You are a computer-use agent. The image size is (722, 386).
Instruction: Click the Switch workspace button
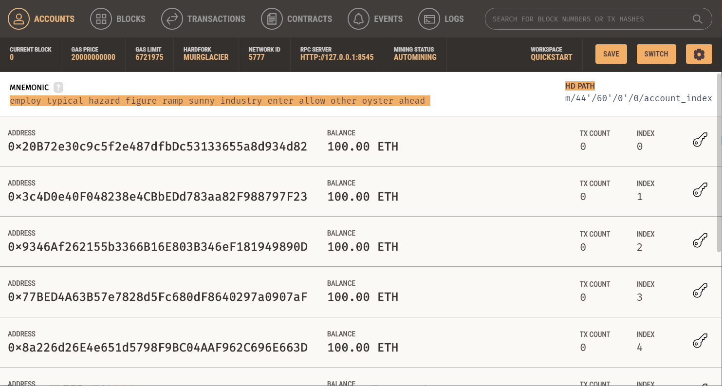click(x=656, y=54)
